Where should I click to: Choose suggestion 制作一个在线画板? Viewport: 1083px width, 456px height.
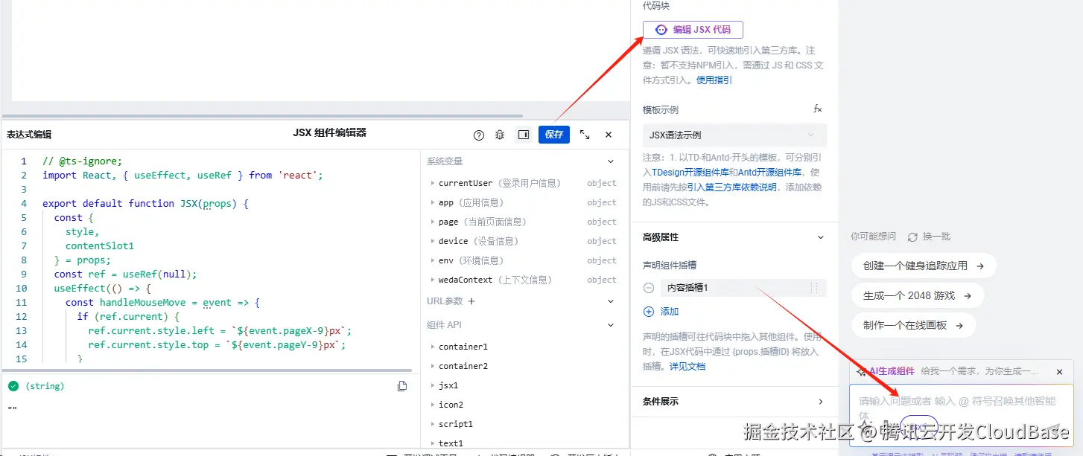pyautogui.click(x=913, y=325)
